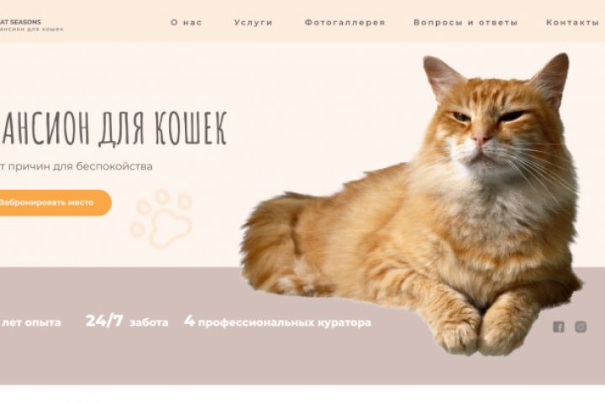Click «пансион для кошек» tagline under logo
605x403 pixels.
point(32,29)
